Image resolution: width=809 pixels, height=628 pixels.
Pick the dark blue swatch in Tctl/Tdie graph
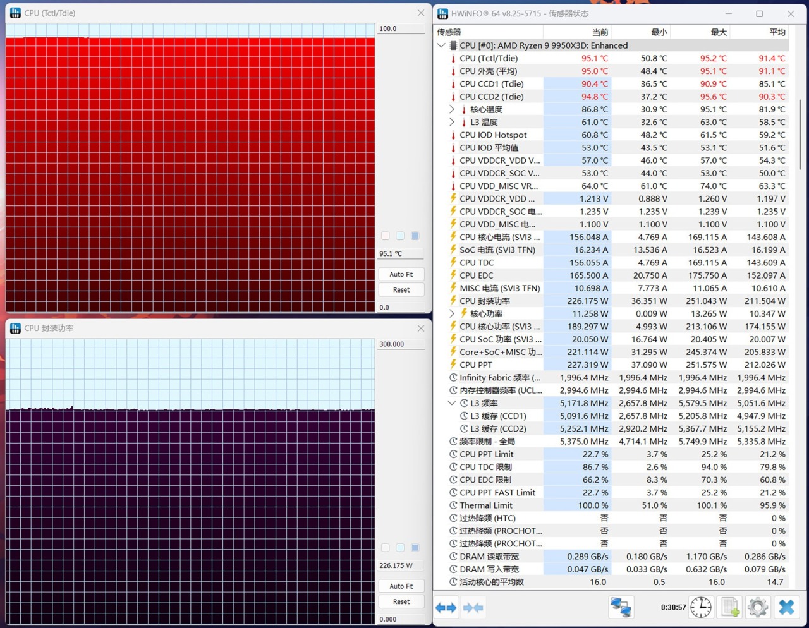(415, 236)
